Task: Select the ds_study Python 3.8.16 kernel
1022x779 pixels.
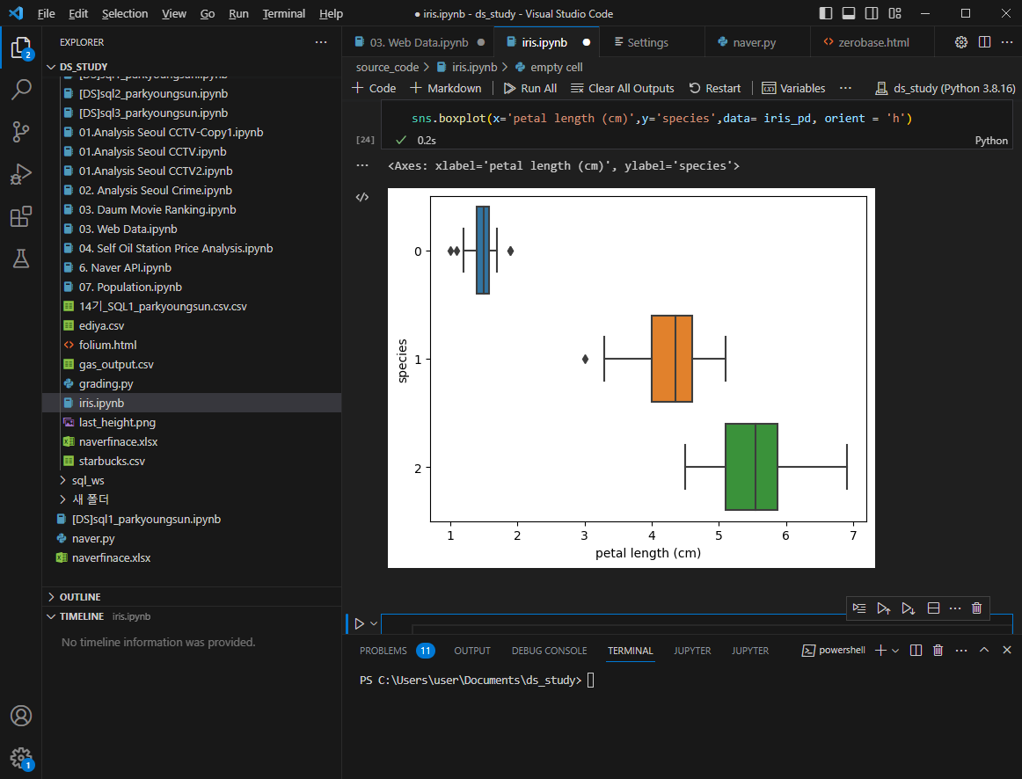Action: pyautogui.click(x=945, y=89)
